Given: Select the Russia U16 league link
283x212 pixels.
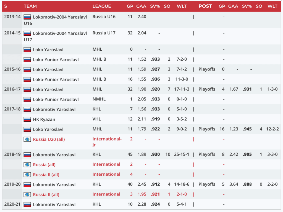Looking at the screenshot, I should pos(104,17).
